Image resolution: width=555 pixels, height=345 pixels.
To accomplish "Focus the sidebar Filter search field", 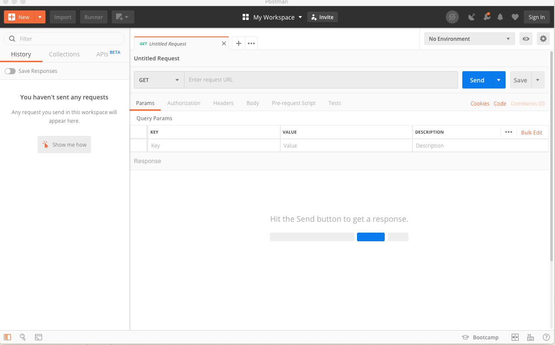I will pos(64,39).
